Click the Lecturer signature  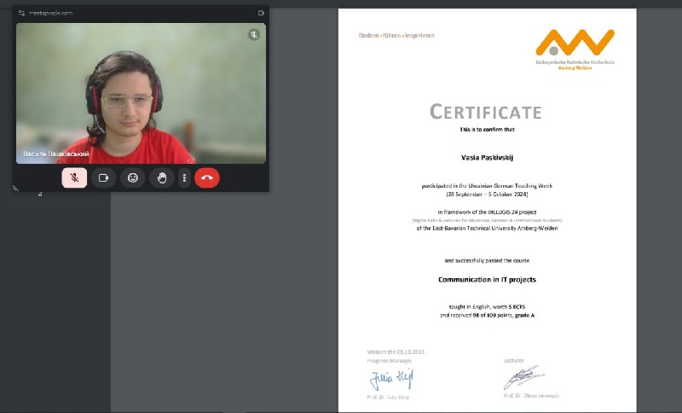click(523, 376)
